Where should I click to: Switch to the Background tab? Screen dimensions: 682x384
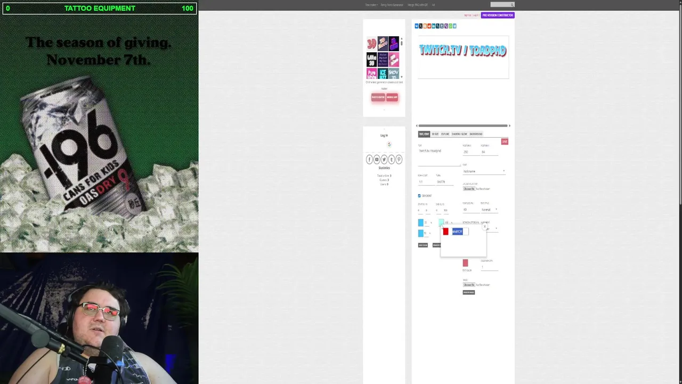(x=476, y=134)
